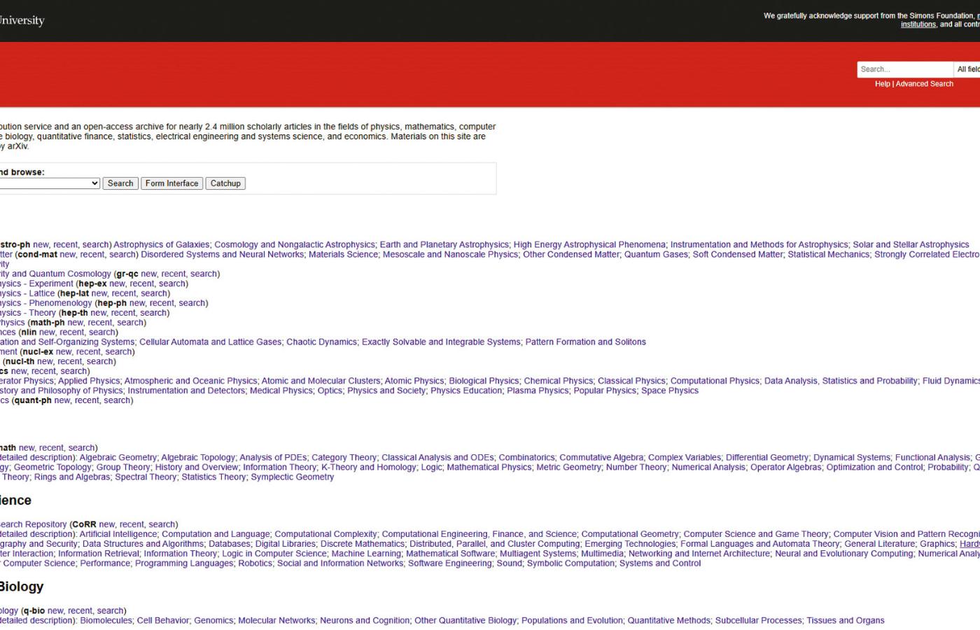Open Astrophysics of Galaxies category
Image resolution: width=980 pixels, height=630 pixels.
[x=161, y=245]
